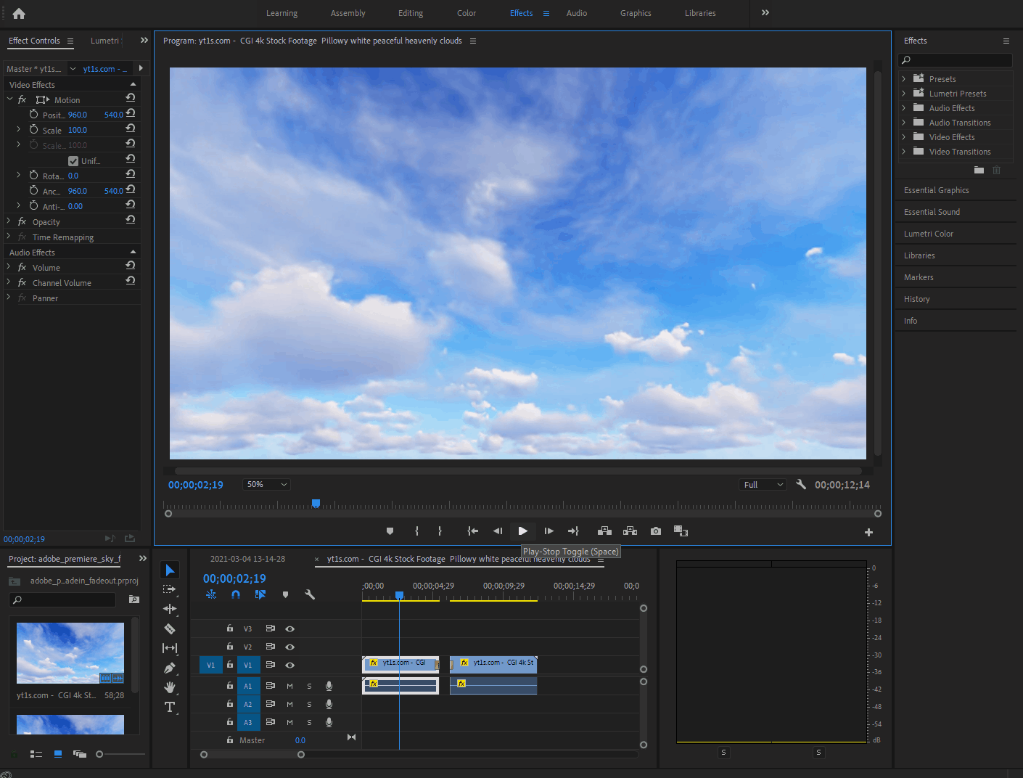
Task: Switch to the Editing workspace
Action: click(x=411, y=13)
